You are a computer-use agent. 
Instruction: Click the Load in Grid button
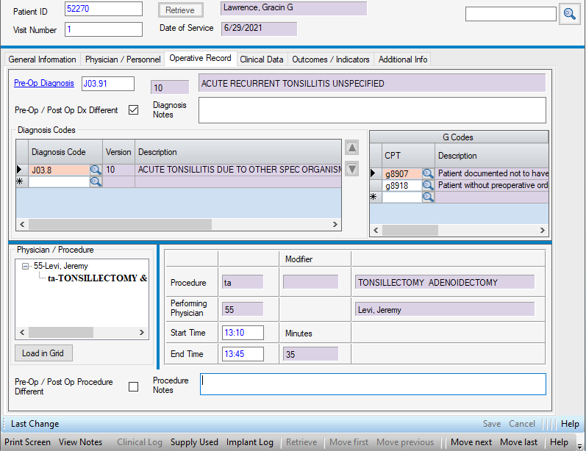[43, 353]
